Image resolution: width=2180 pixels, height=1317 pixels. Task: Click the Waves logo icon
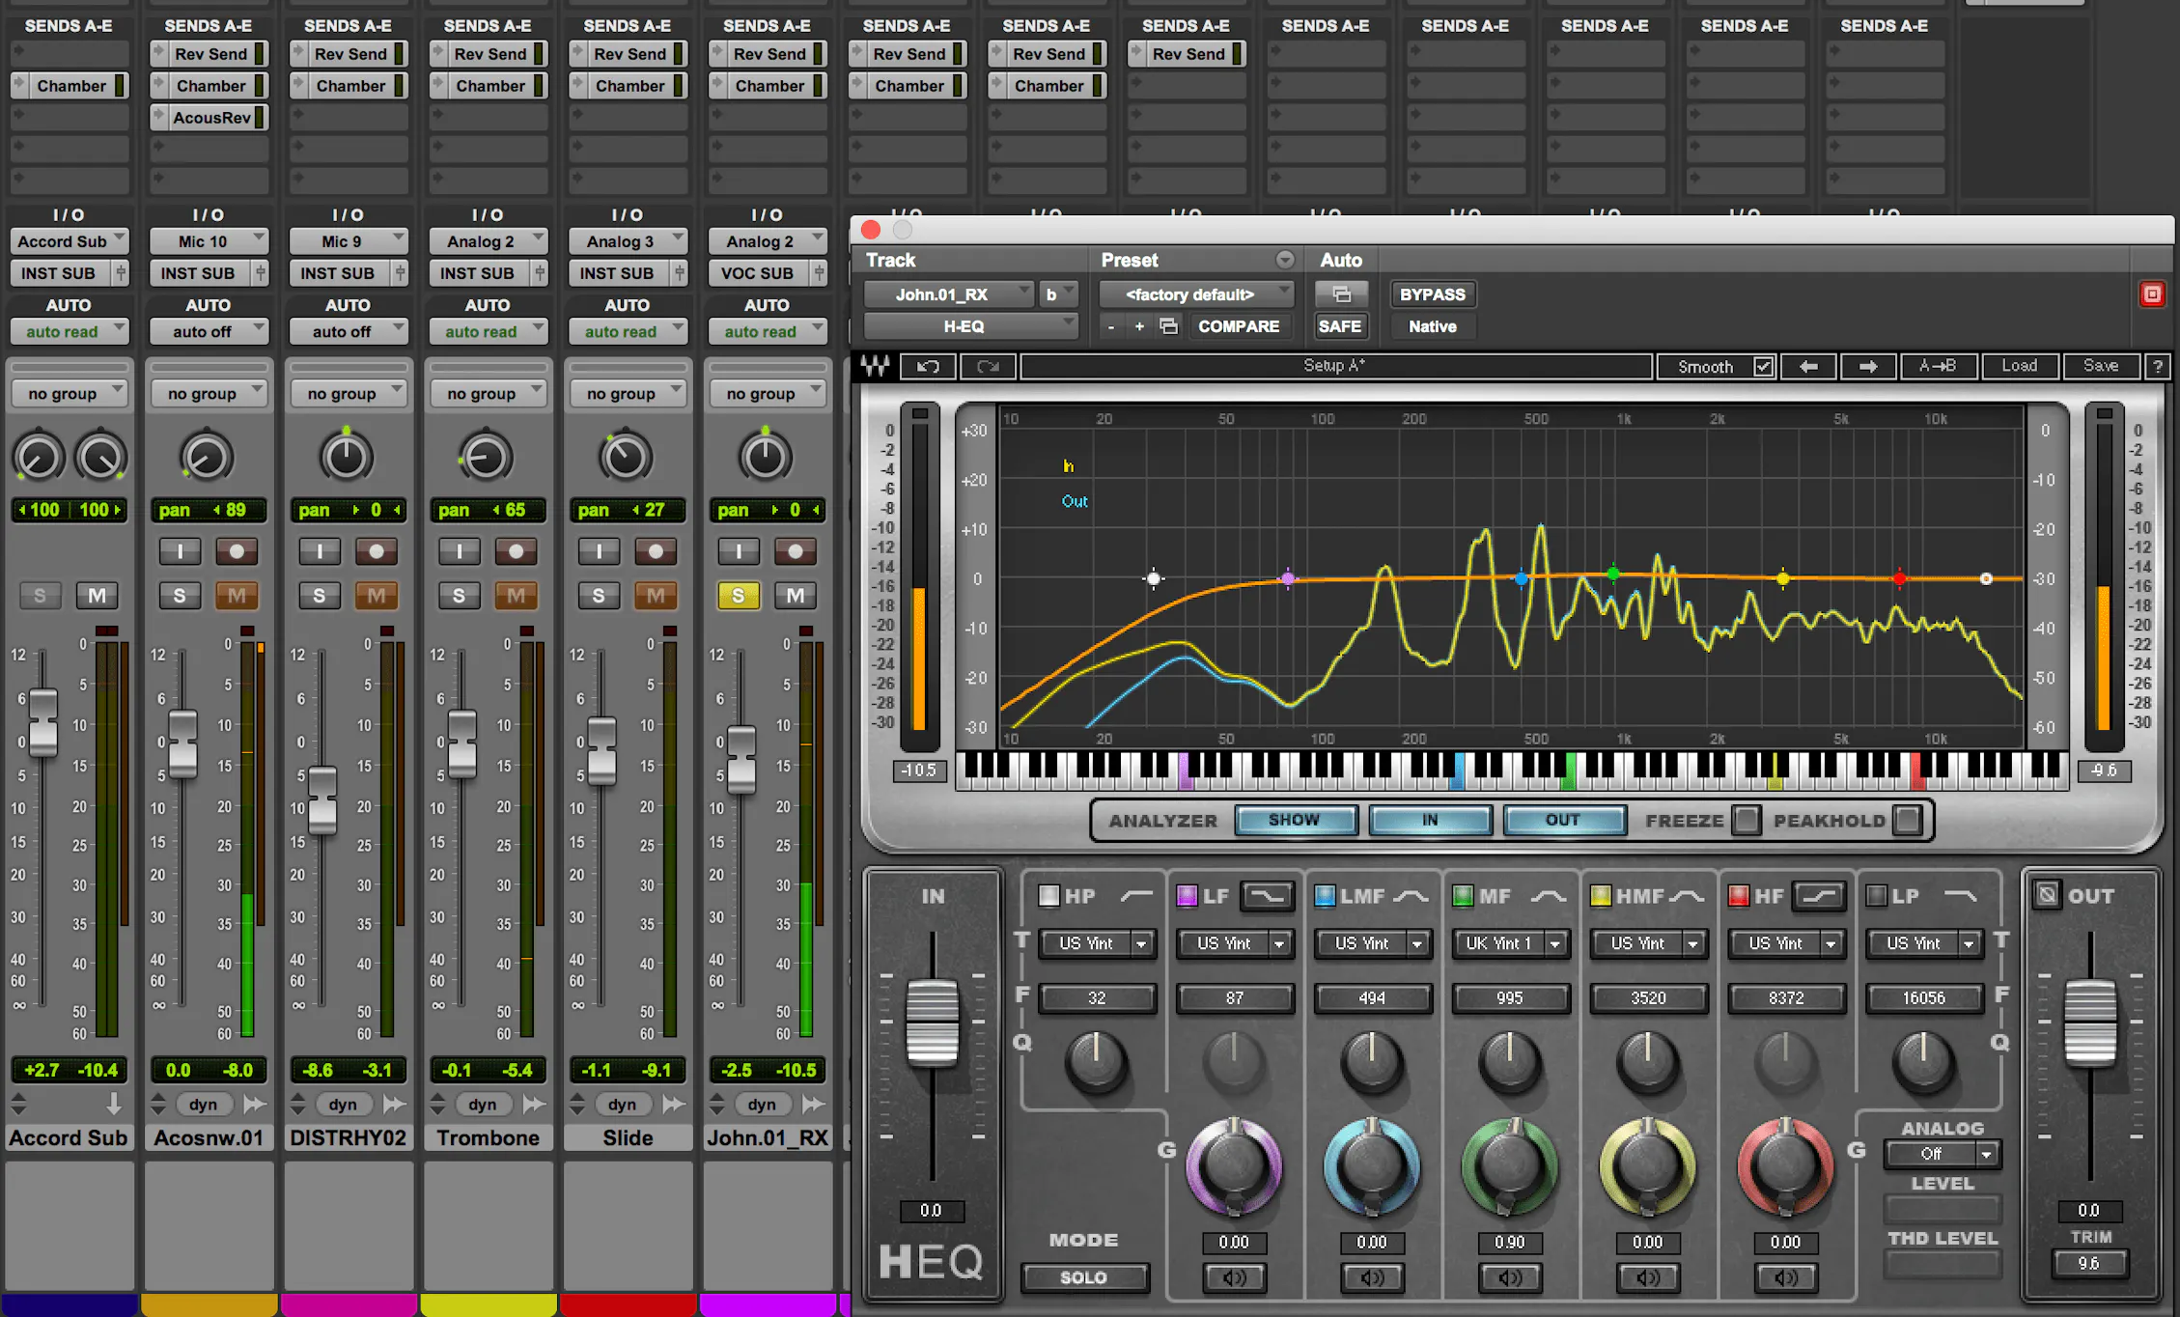(x=876, y=367)
